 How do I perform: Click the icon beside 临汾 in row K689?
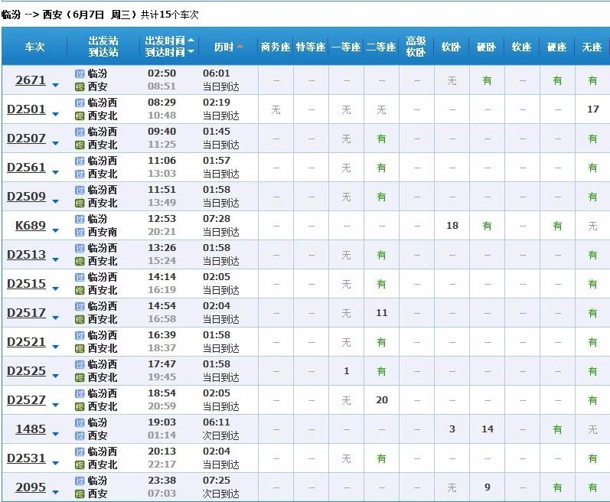(x=80, y=219)
